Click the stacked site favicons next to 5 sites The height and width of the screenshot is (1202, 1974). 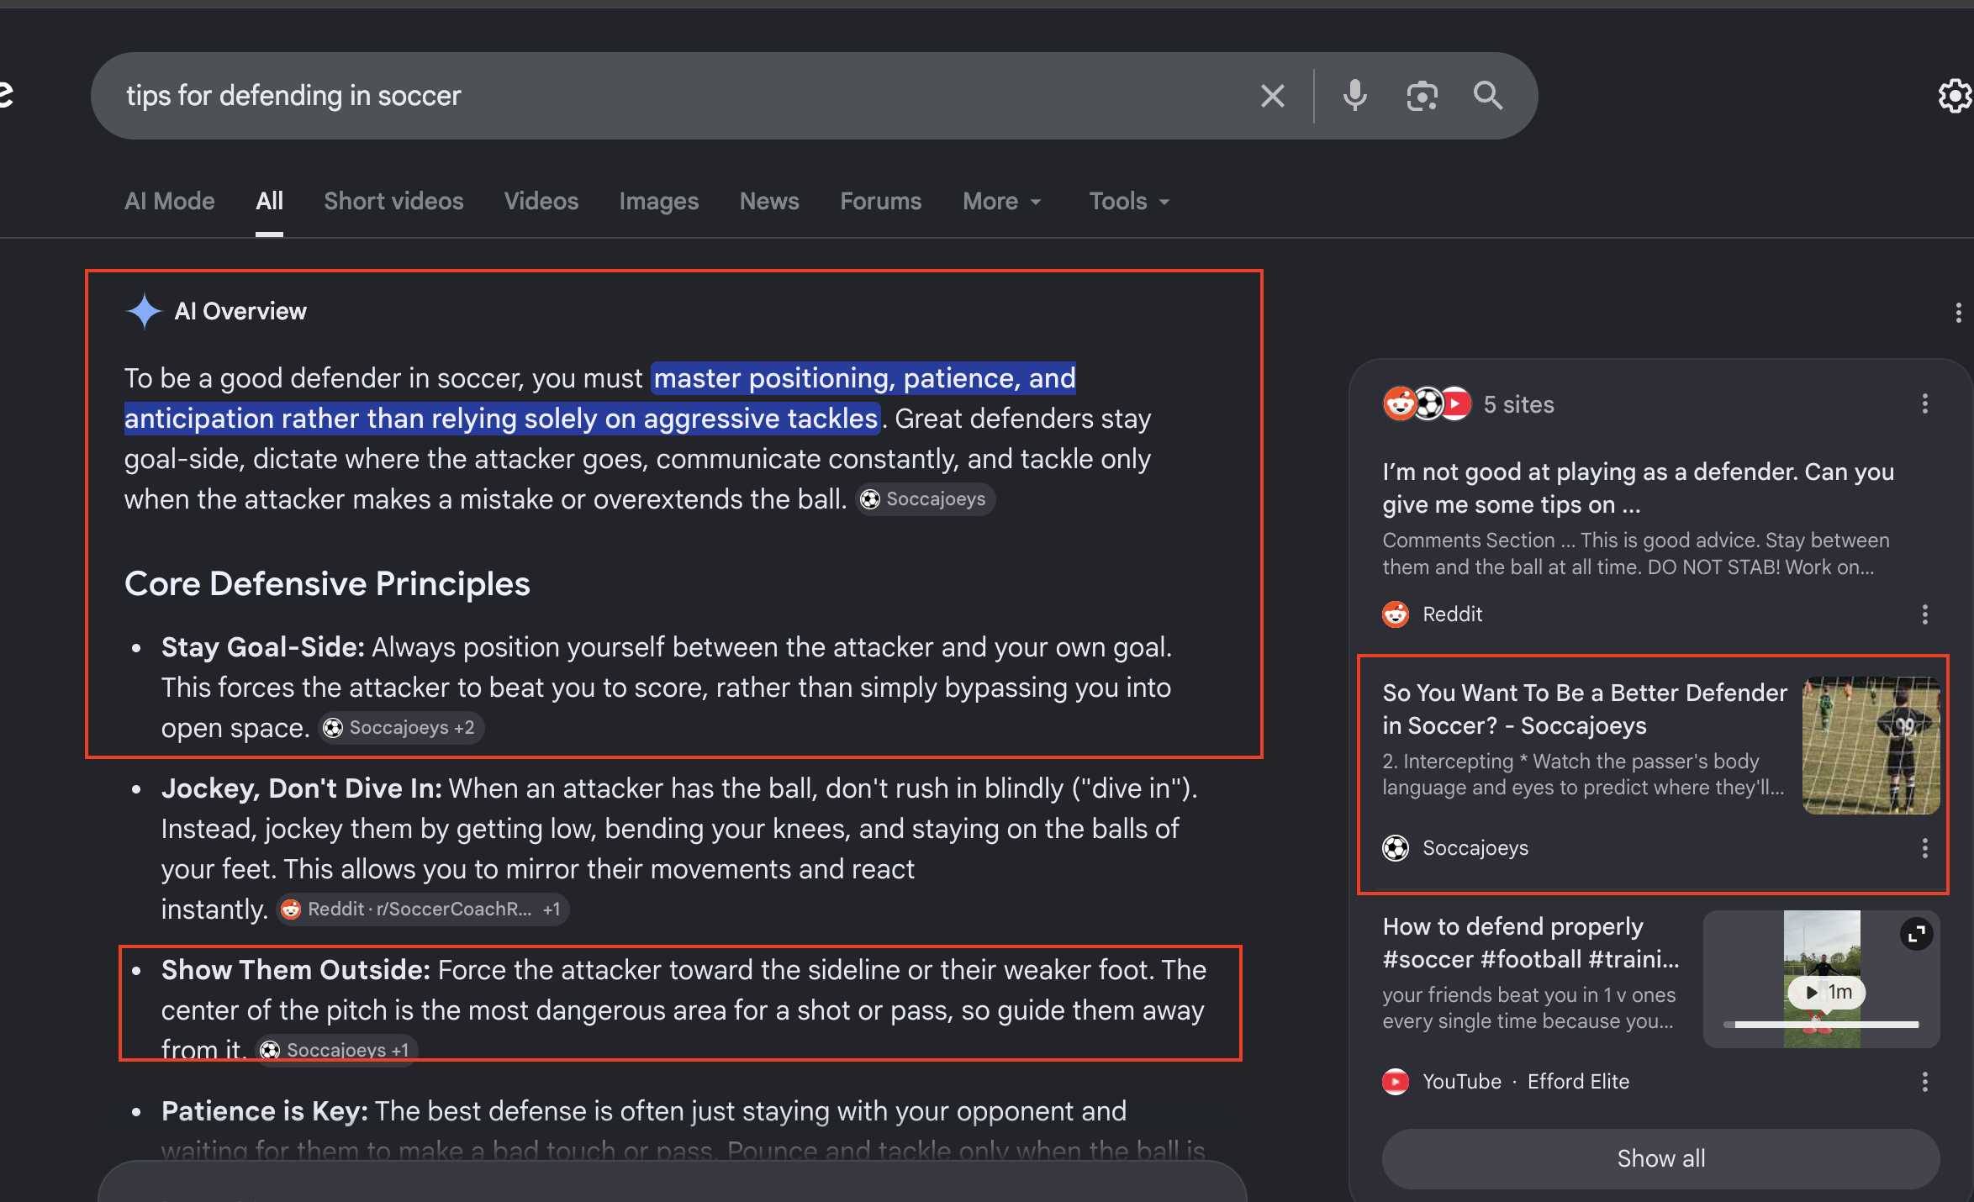pos(1428,404)
